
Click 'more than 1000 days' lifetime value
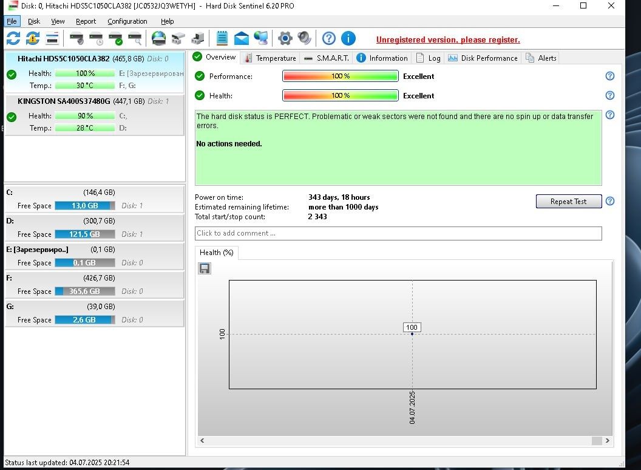[x=344, y=207]
